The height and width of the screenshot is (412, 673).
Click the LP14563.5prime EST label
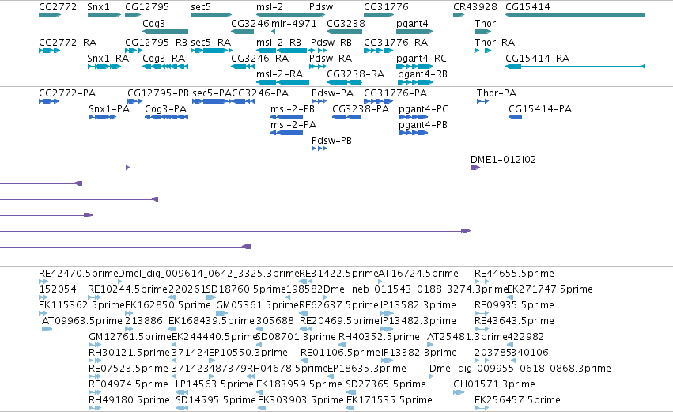[214, 384]
